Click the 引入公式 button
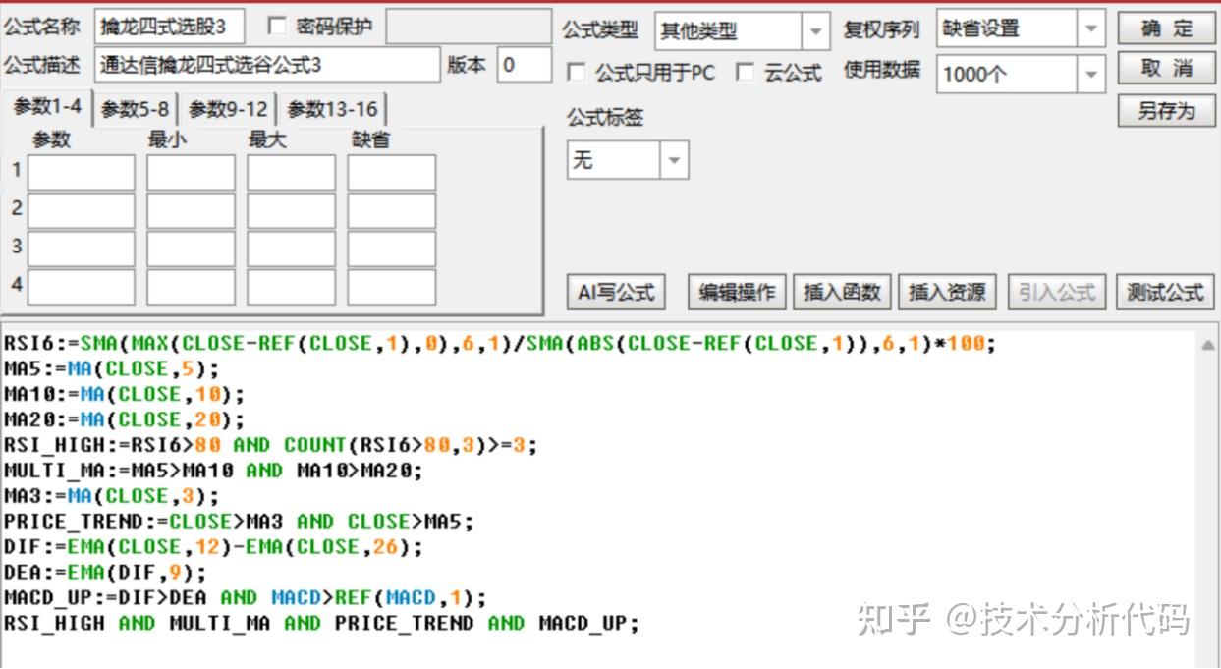The image size is (1221, 669). click(x=1056, y=292)
